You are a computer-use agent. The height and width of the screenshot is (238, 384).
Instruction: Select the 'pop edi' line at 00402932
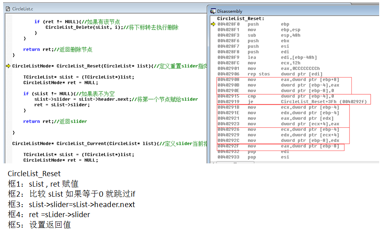pyautogui.click(x=253, y=151)
